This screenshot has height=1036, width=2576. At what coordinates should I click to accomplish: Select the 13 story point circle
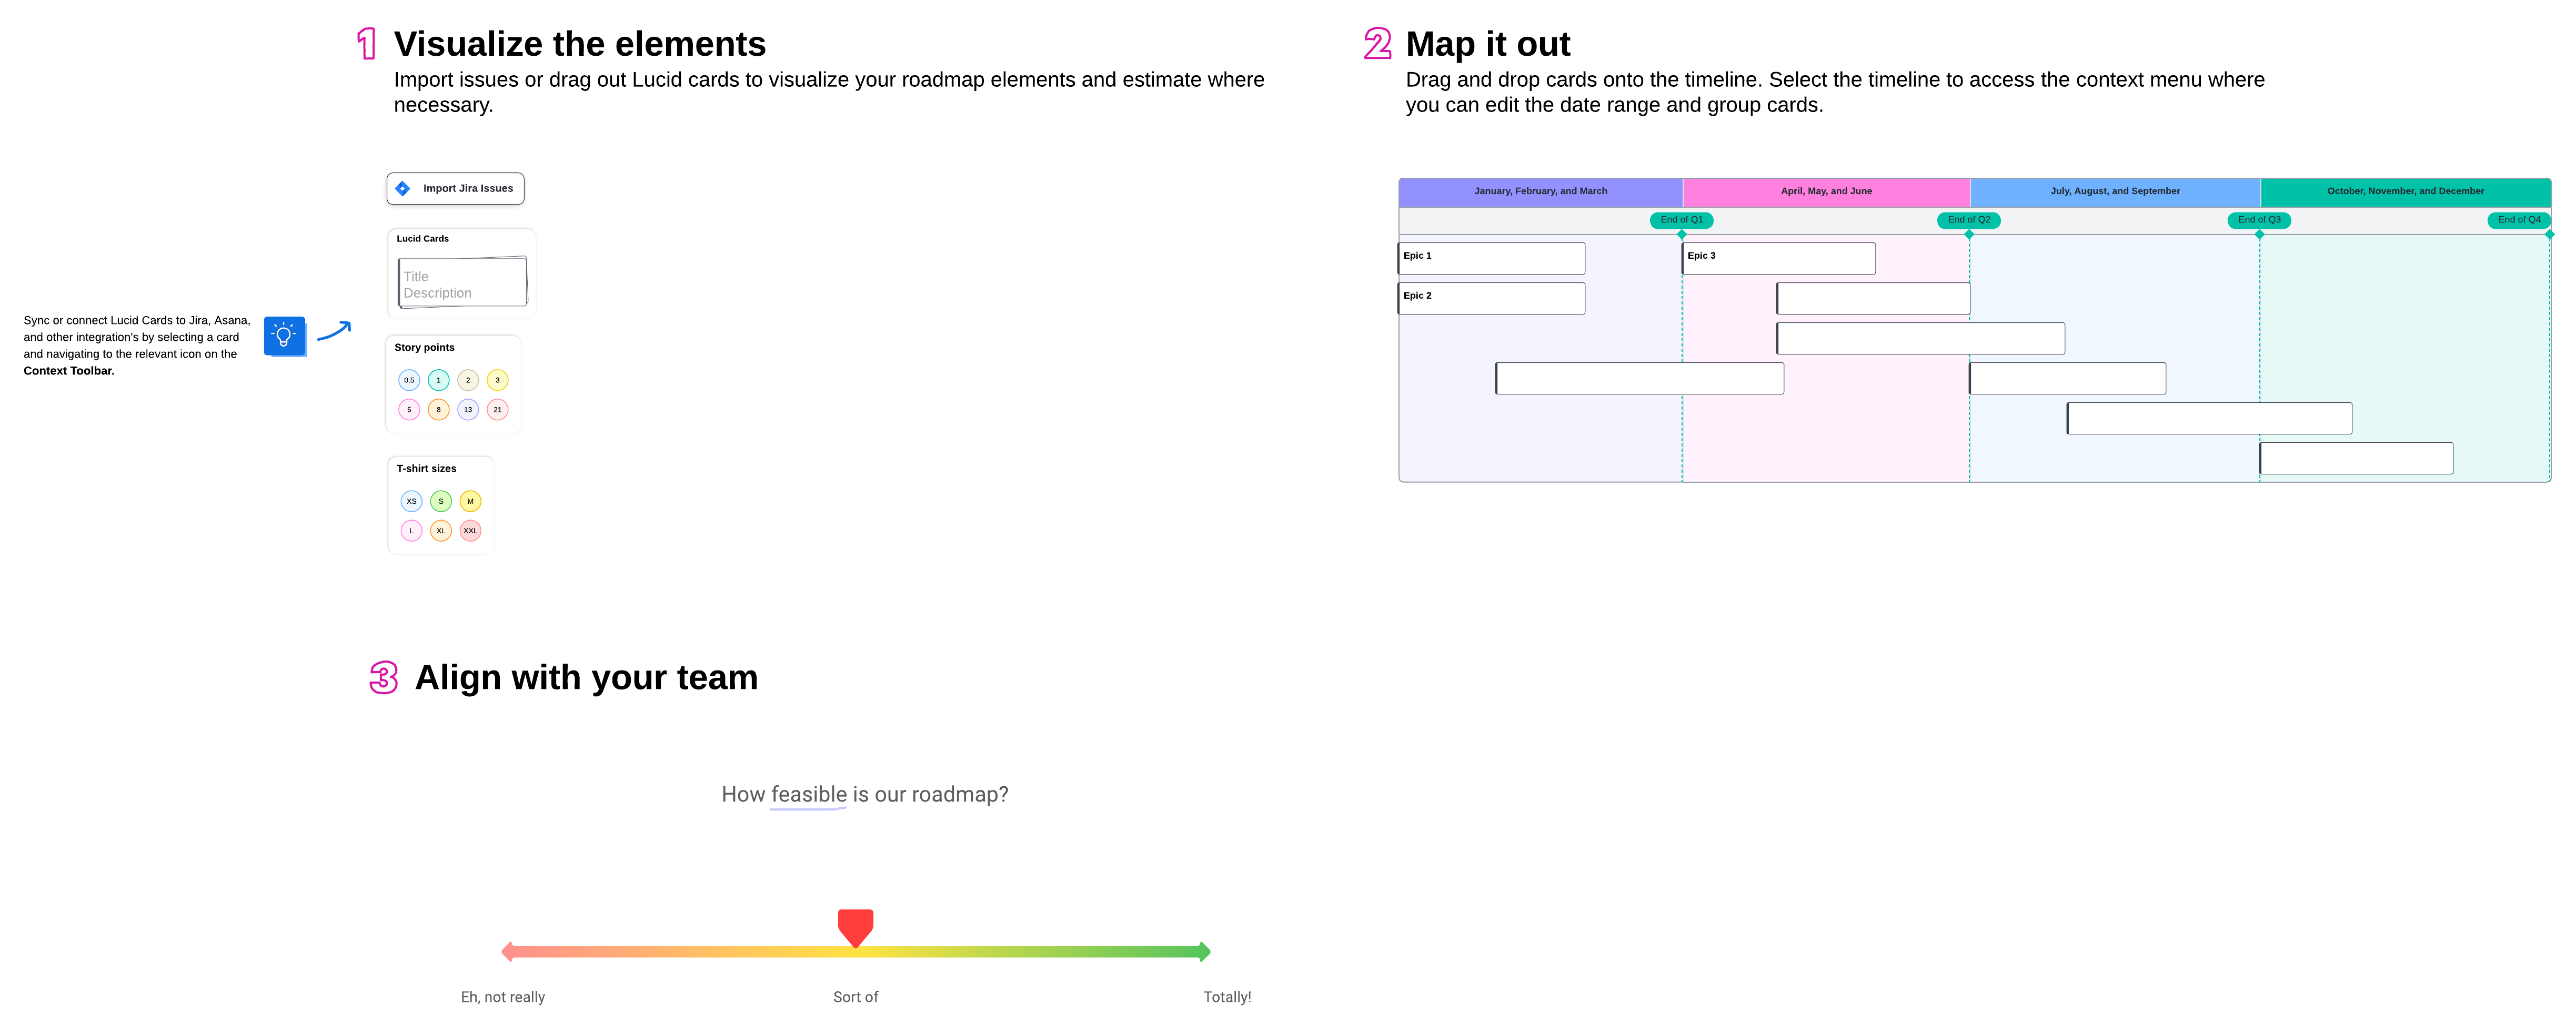click(x=468, y=410)
